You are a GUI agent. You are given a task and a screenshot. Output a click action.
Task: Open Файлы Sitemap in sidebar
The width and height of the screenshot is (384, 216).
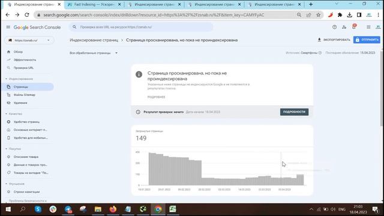click(x=24, y=95)
